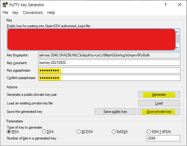Viewport: 187px width, 146px height.
Task: Open the Conversions menu
Action: 33,13
